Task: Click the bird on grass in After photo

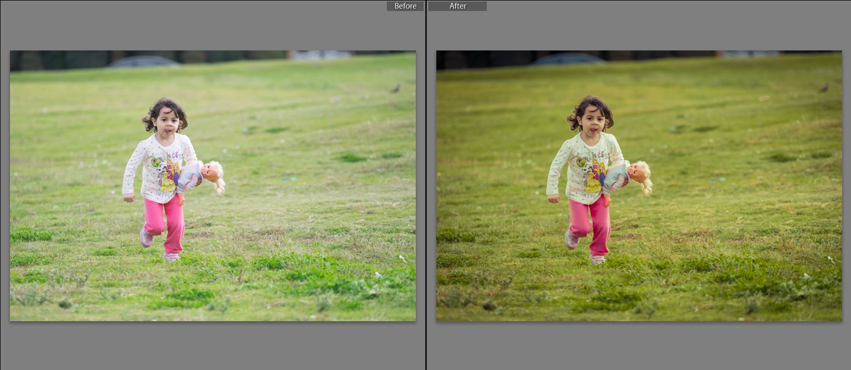Action: [x=824, y=88]
